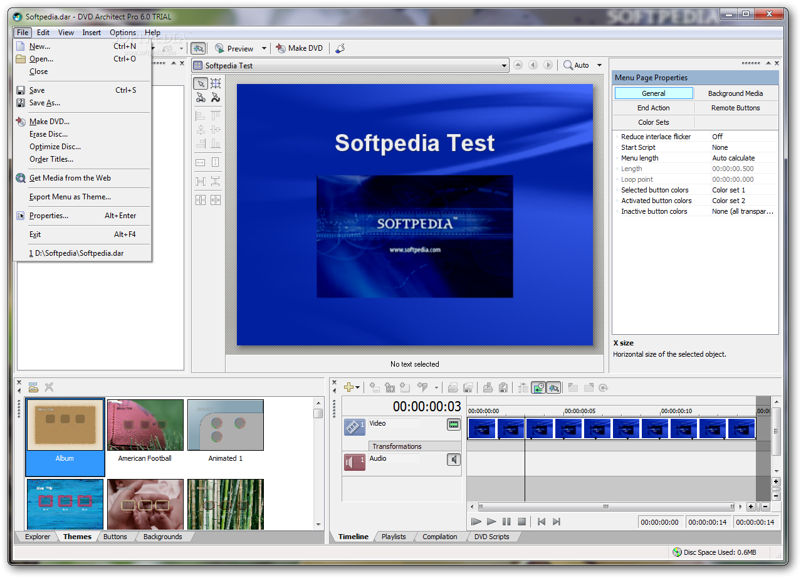Click the Background Media properties button
801x578 pixels.
coord(736,93)
